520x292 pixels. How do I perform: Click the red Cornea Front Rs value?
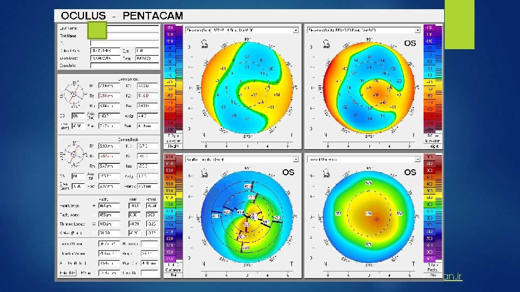tap(109, 96)
